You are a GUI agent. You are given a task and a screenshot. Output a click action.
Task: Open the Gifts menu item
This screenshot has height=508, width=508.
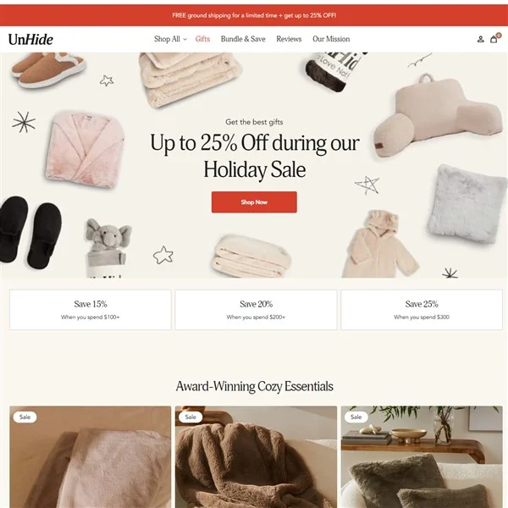tap(202, 39)
